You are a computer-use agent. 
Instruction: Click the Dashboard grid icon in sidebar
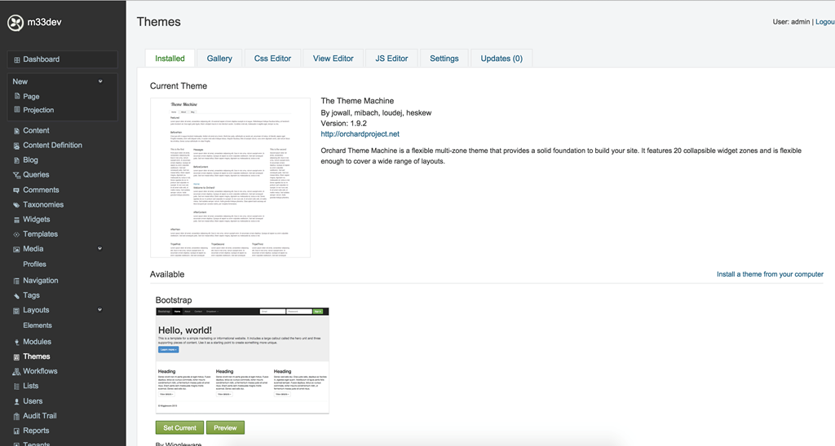pos(17,59)
